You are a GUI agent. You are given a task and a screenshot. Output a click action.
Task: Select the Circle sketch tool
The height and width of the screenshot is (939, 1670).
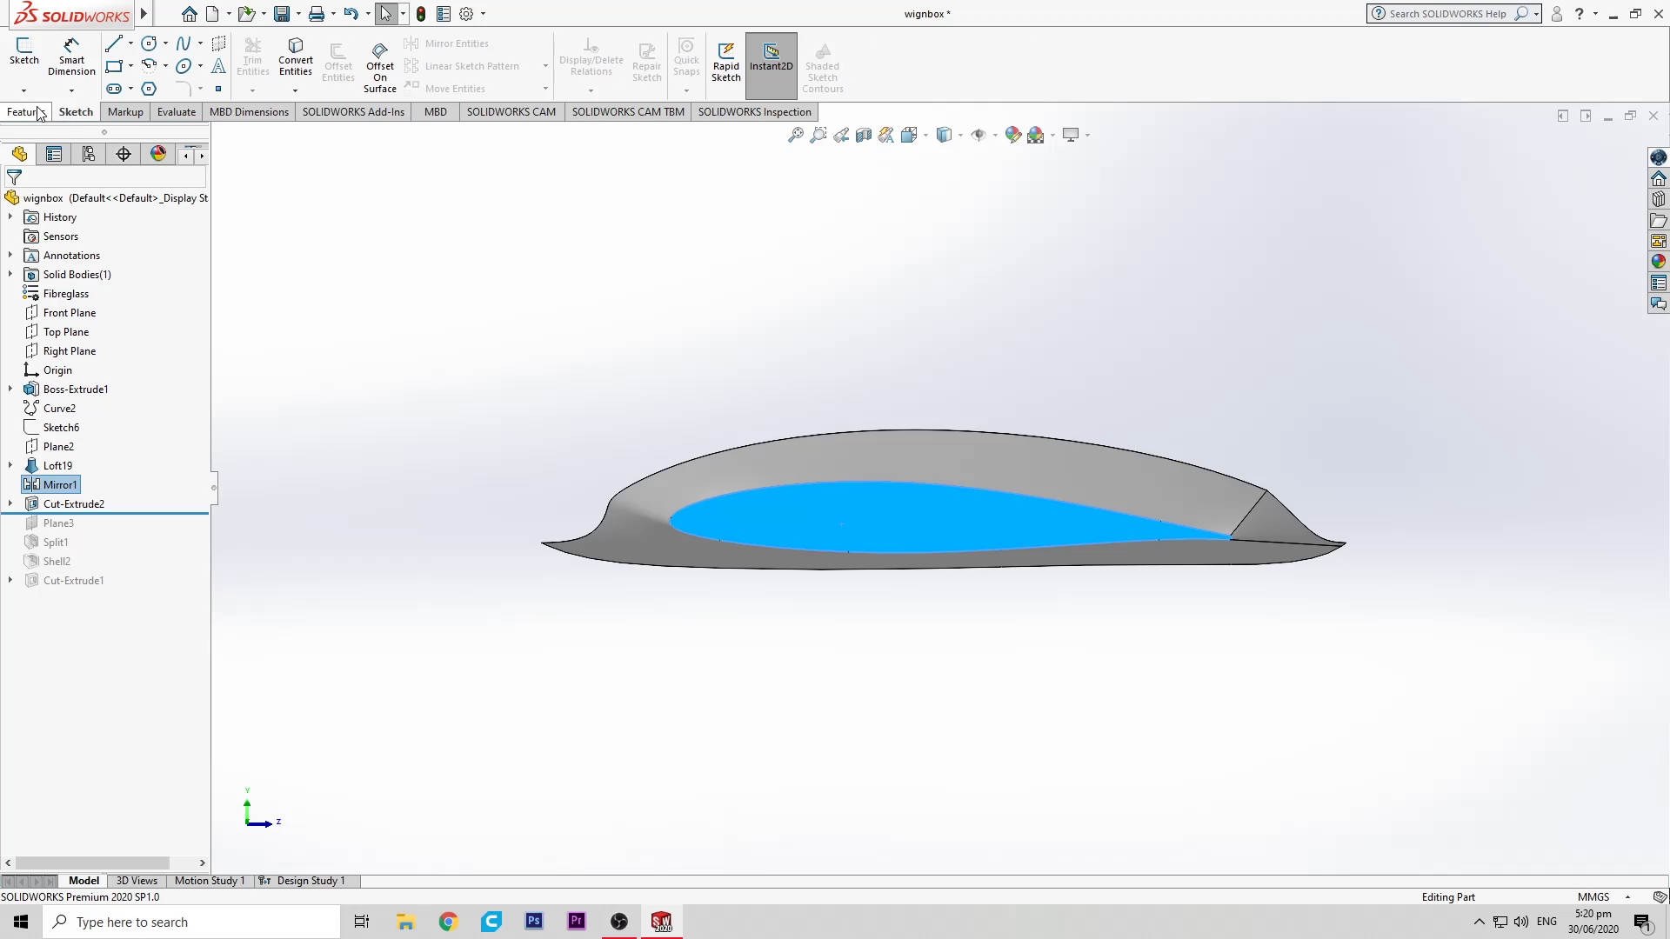(x=149, y=43)
